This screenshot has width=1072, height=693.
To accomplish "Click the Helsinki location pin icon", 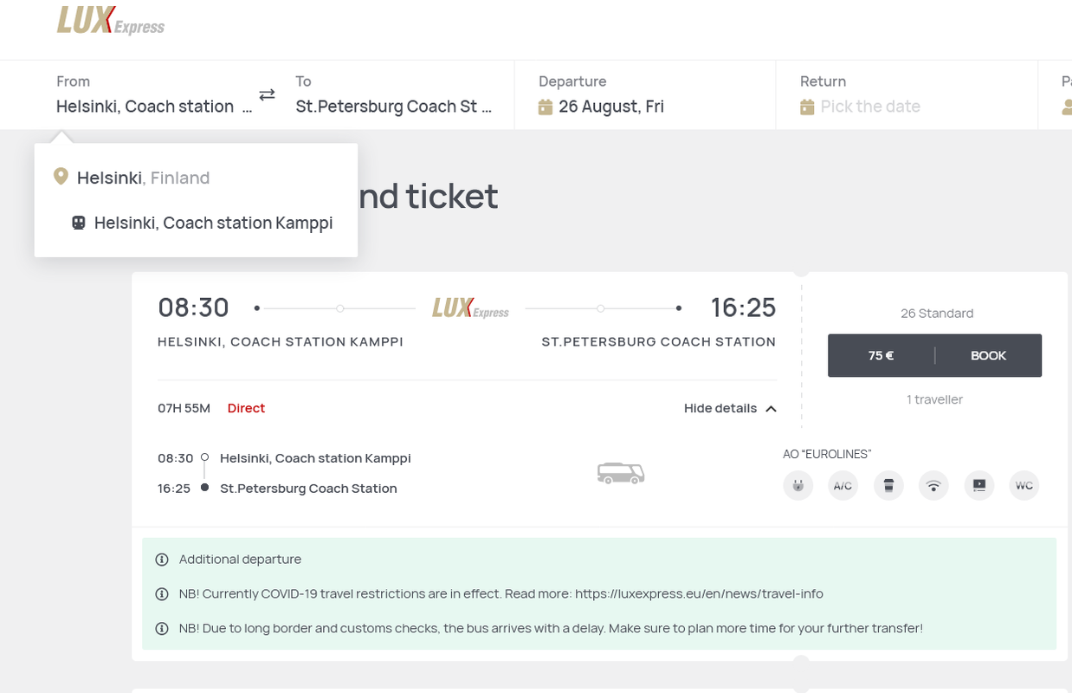I will tap(61, 177).
